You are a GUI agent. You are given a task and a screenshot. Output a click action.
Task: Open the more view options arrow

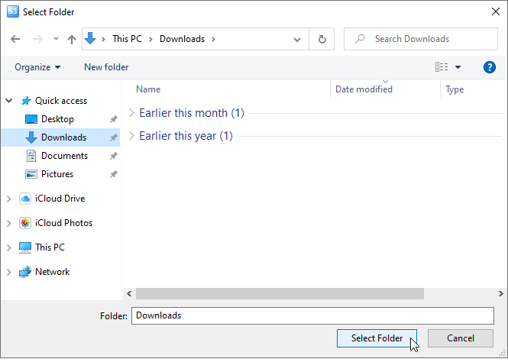(458, 67)
